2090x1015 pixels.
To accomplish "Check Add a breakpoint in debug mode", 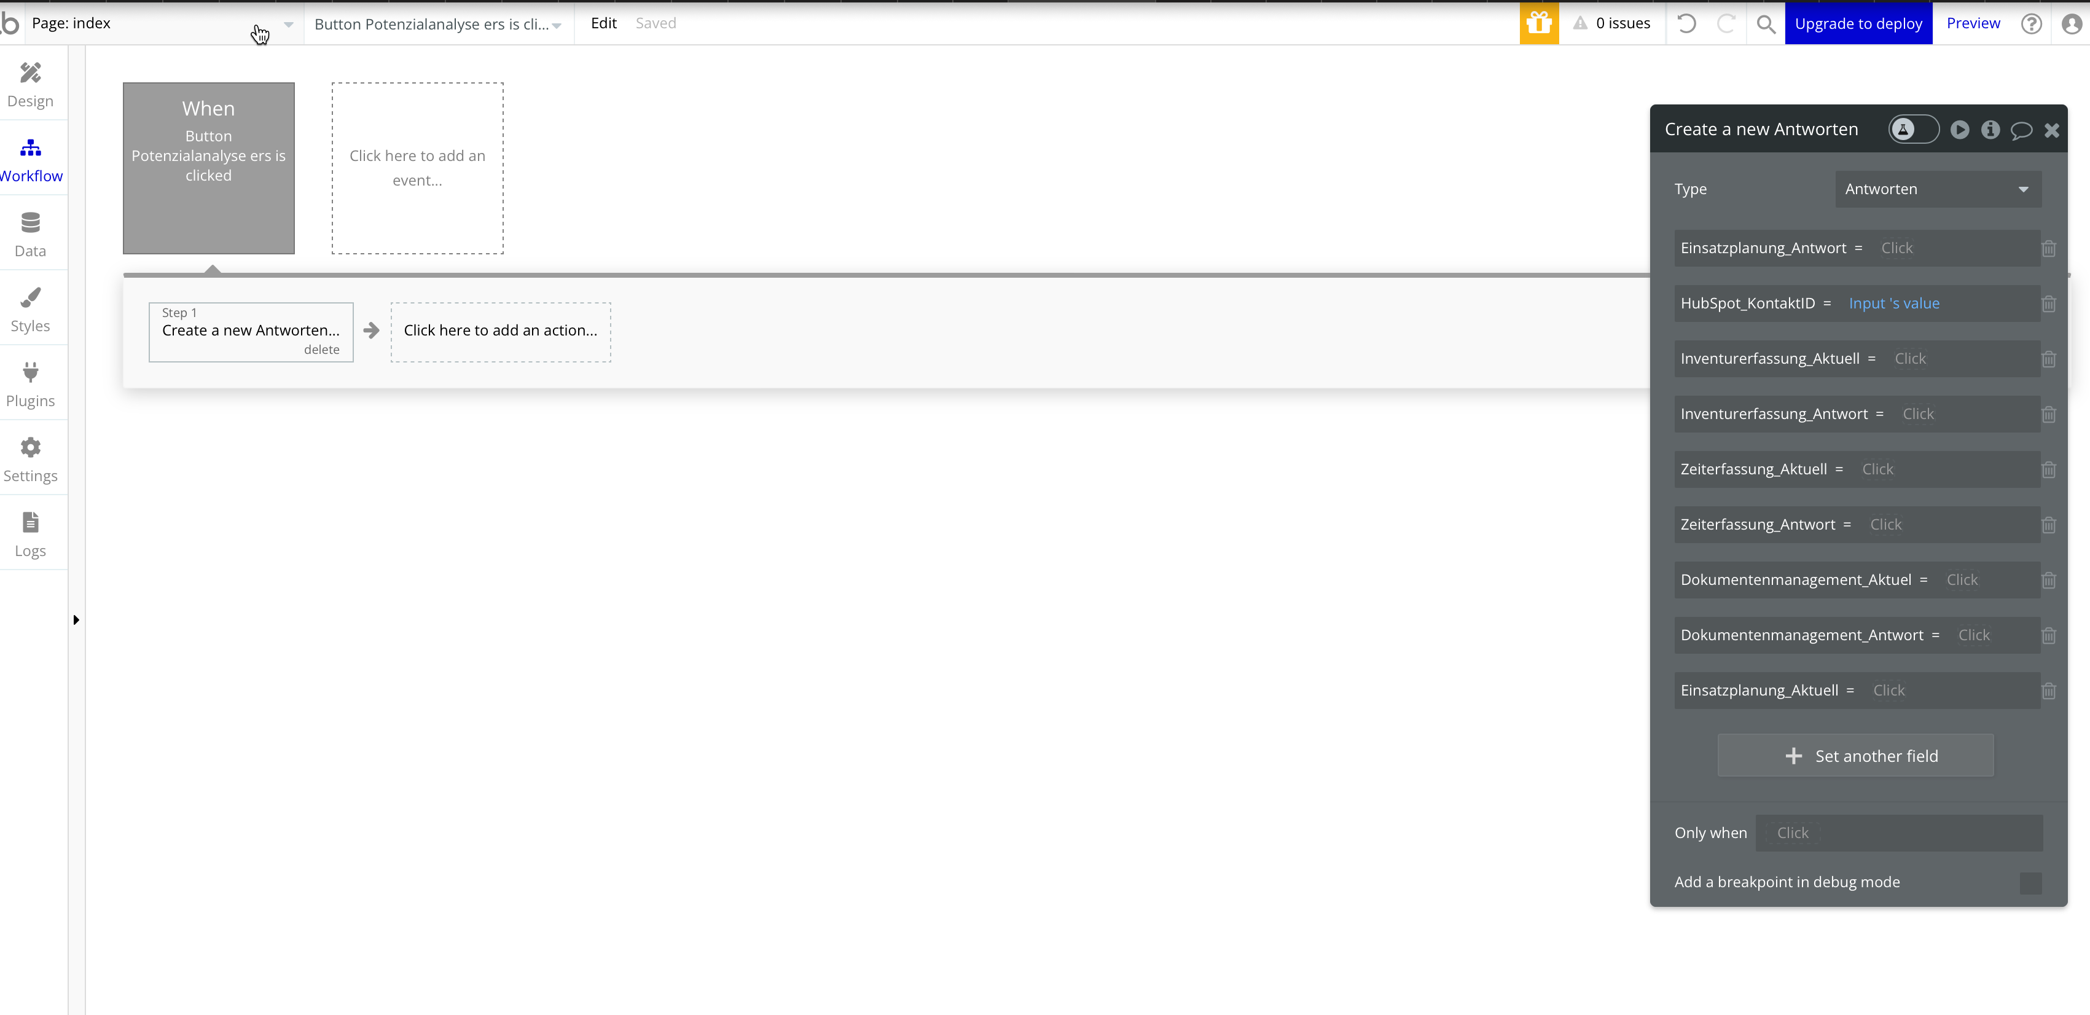I will [x=2030, y=883].
